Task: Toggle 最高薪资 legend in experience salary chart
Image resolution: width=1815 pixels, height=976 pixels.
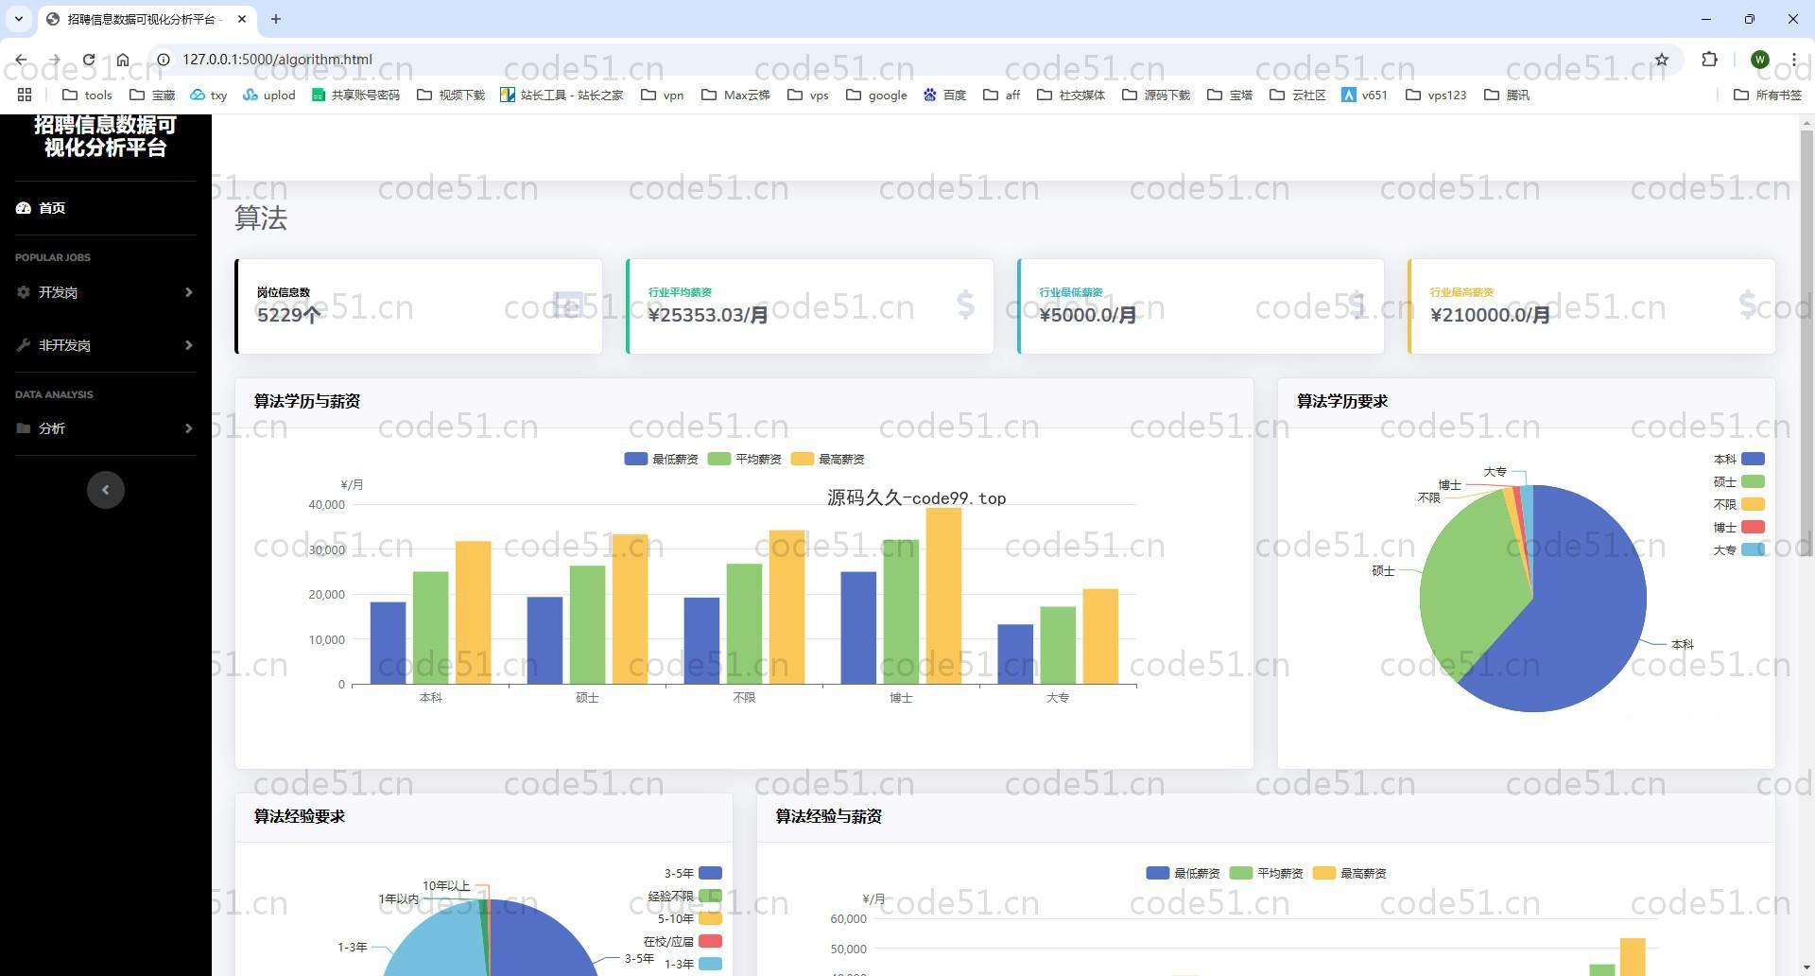Action: coord(1349,873)
